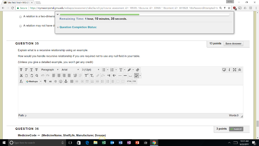Toggle bold text formatting
This screenshot has width=259, height=146.
coord(21,69)
